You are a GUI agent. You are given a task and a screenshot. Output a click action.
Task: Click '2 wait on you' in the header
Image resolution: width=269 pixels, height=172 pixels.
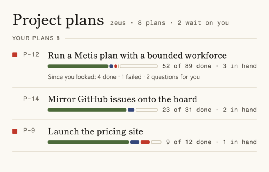tap(203, 23)
